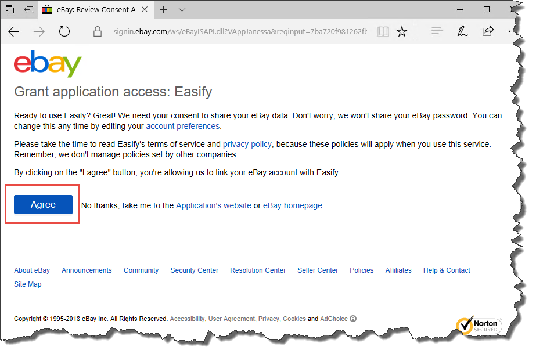The width and height of the screenshot is (536, 354).
Task: Open Security Center footer link
Action: point(194,270)
